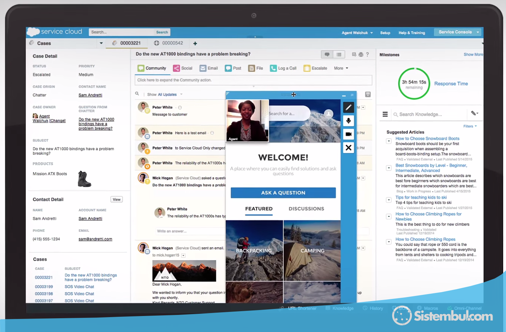
Task: Open the Service Console app dropdown
Action: (458, 32)
